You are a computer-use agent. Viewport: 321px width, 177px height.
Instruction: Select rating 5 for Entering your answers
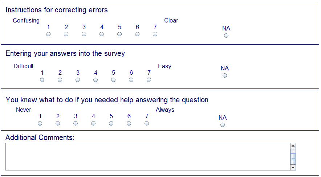click(x=113, y=80)
